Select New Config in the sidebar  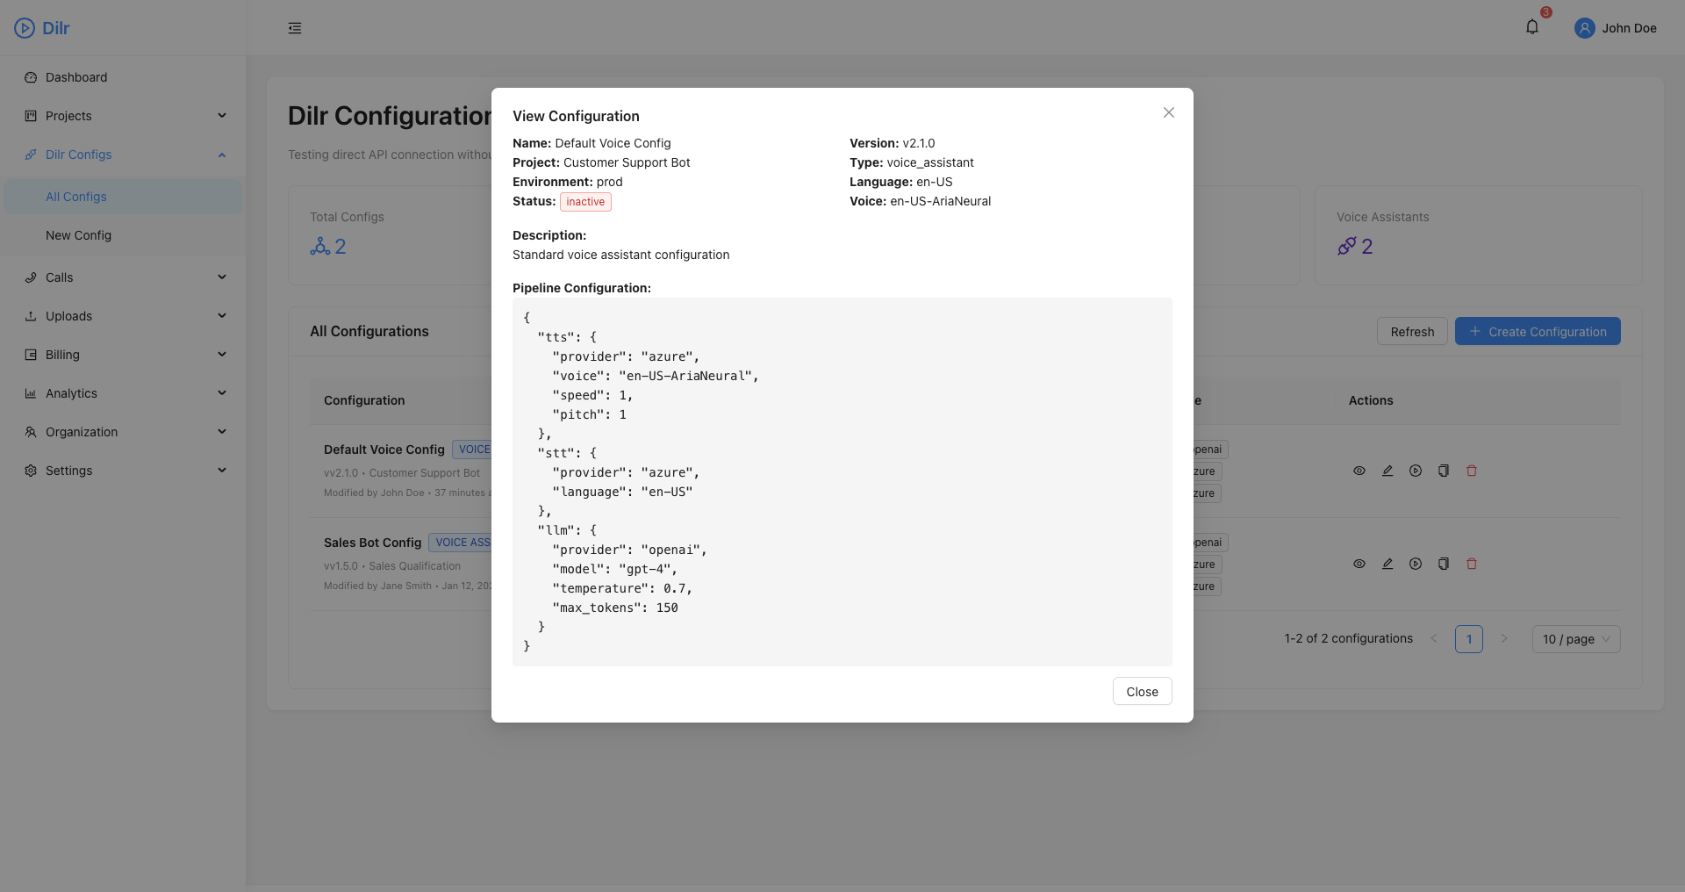point(78,235)
